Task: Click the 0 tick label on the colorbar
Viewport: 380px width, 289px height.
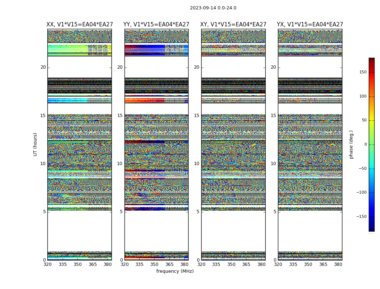Action: coord(366,144)
